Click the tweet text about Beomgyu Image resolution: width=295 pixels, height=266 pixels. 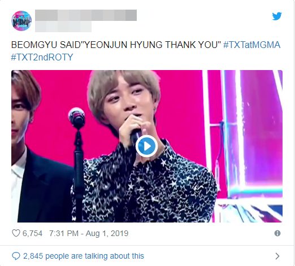point(116,45)
